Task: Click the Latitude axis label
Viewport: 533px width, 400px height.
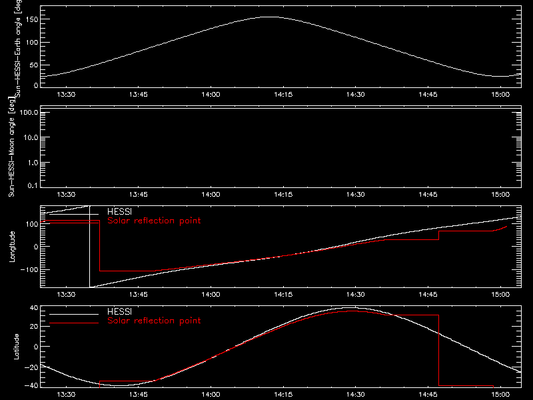Action: (x=16, y=347)
